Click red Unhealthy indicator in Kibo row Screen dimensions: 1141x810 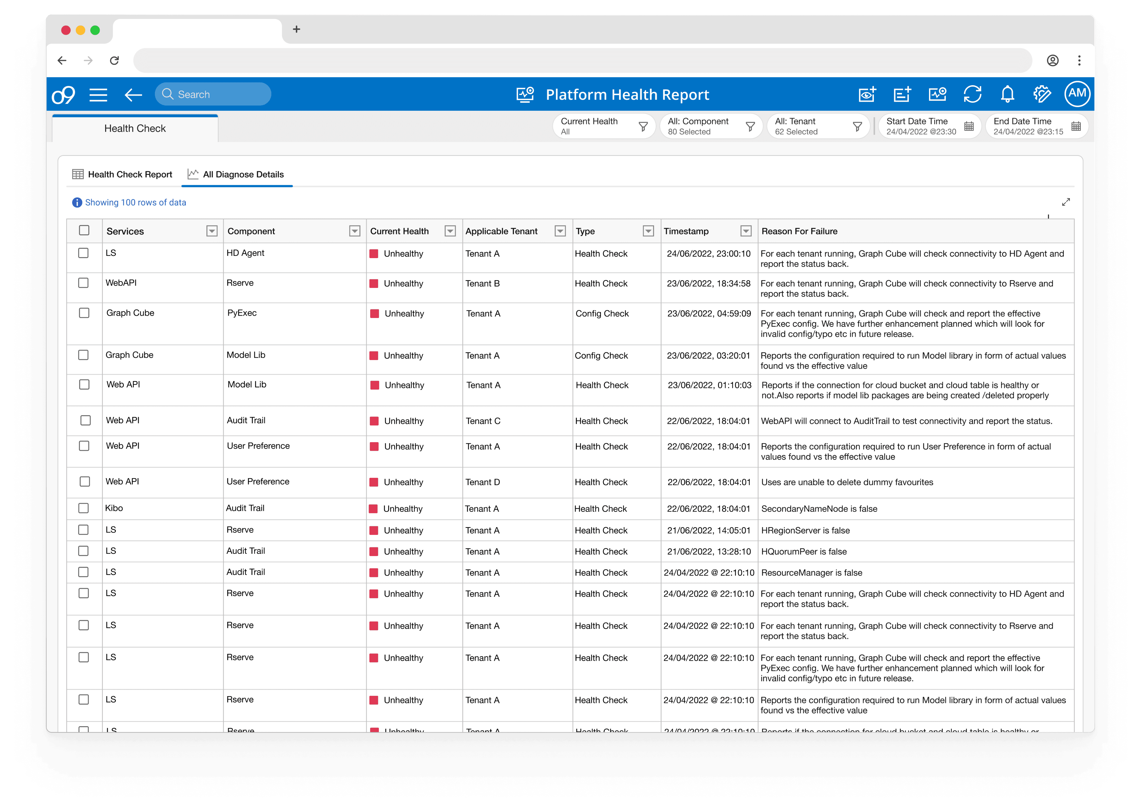click(x=373, y=509)
